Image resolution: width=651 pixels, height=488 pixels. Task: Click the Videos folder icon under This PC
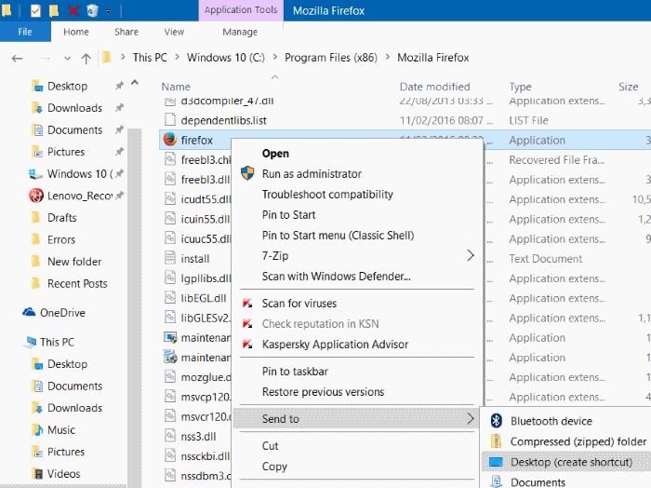tap(37, 473)
